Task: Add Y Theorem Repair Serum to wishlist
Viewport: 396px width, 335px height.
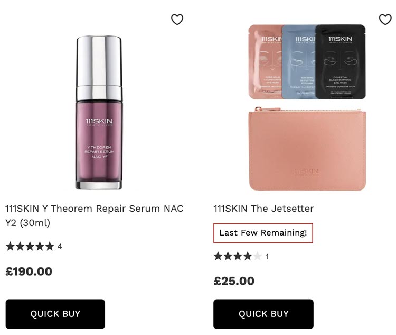Action: click(x=177, y=19)
